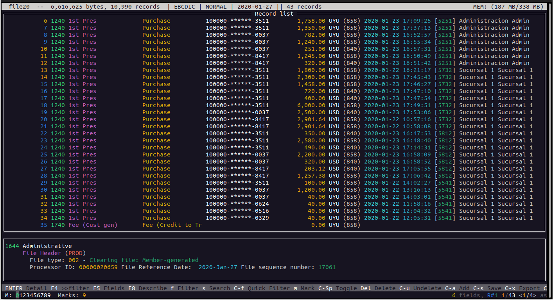553x300 pixels.
Task: Click the Mark command in bottom bar
Action: click(304, 288)
